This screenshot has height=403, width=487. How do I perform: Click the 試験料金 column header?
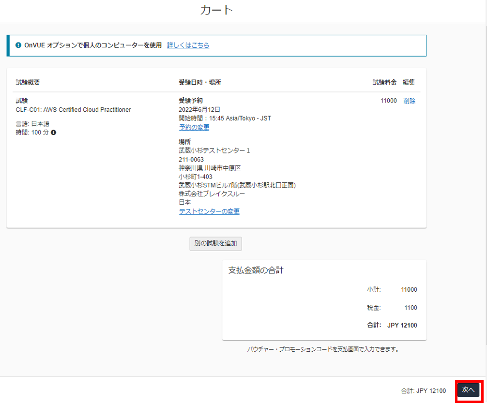(x=384, y=82)
